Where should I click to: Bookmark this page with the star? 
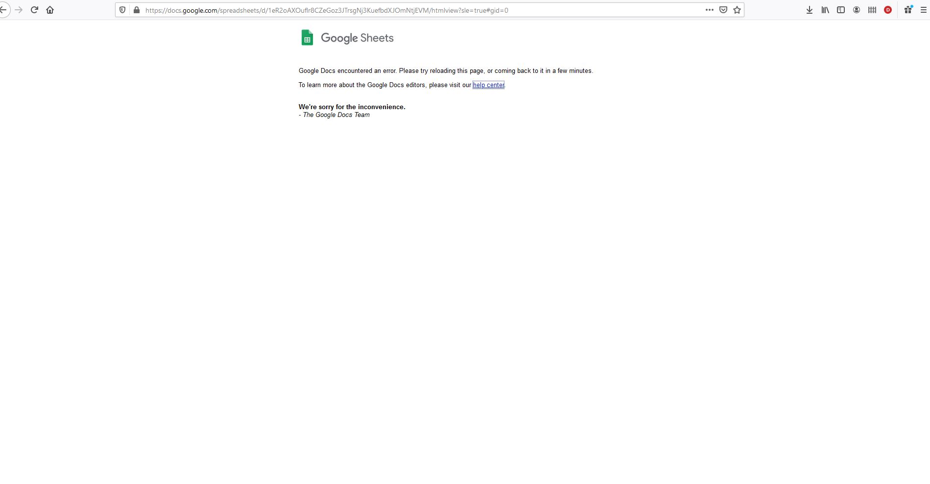click(x=737, y=9)
